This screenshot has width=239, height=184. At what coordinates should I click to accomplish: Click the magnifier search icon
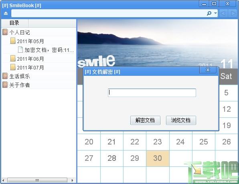[209, 13]
